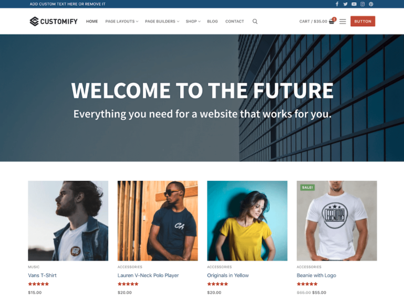Open the hamburger menu icon

343,21
